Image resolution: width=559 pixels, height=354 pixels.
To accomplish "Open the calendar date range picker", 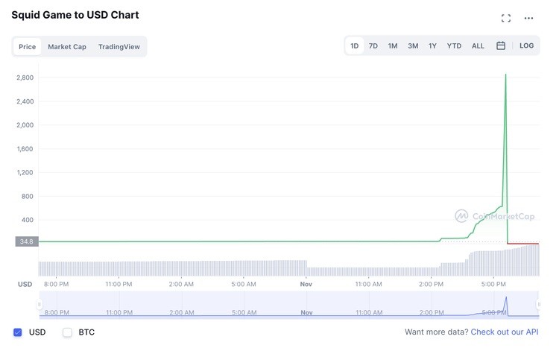I will pyautogui.click(x=501, y=45).
